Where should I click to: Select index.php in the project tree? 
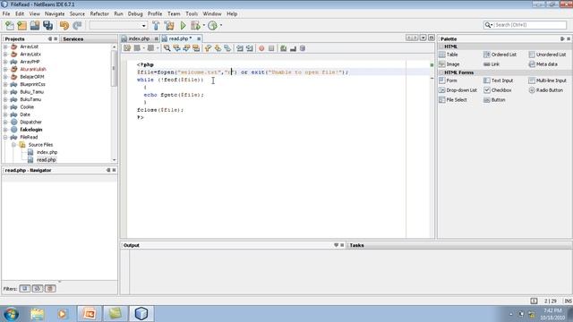pyautogui.click(x=47, y=152)
